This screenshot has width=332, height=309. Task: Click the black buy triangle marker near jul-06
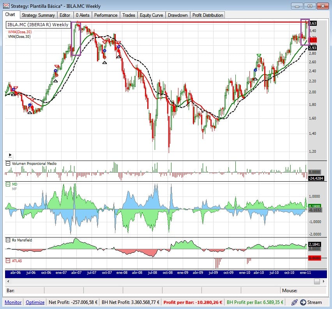(x=30, y=112)
